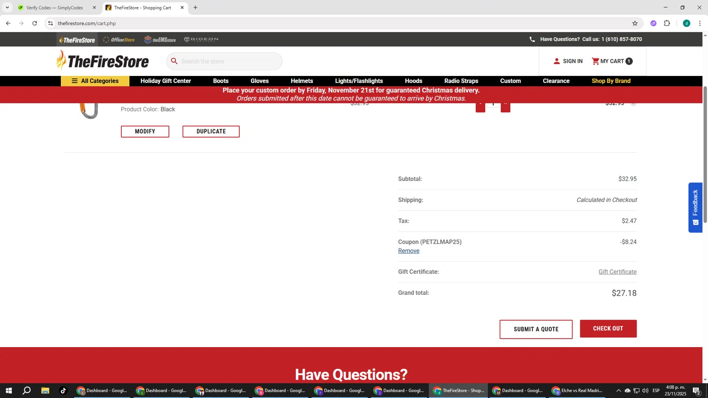Open the Chrome three-dot menu
Screen dimensions: 708x398
tap(700, 23)
